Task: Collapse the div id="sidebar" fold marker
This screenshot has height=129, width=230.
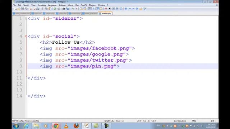Action: [x=26, y=19]
